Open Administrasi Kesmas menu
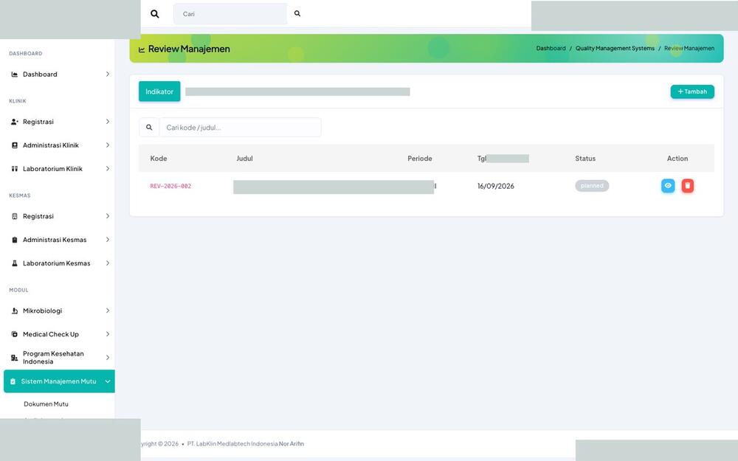This screenshot has height=461, width=738. pyautogui.click(x=60, y=240)
